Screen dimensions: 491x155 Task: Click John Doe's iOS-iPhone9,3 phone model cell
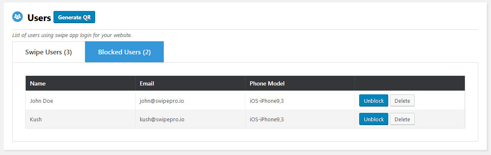300,101
